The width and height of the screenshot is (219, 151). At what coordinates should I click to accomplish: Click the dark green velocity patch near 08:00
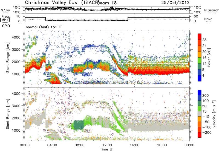point(79,125)
